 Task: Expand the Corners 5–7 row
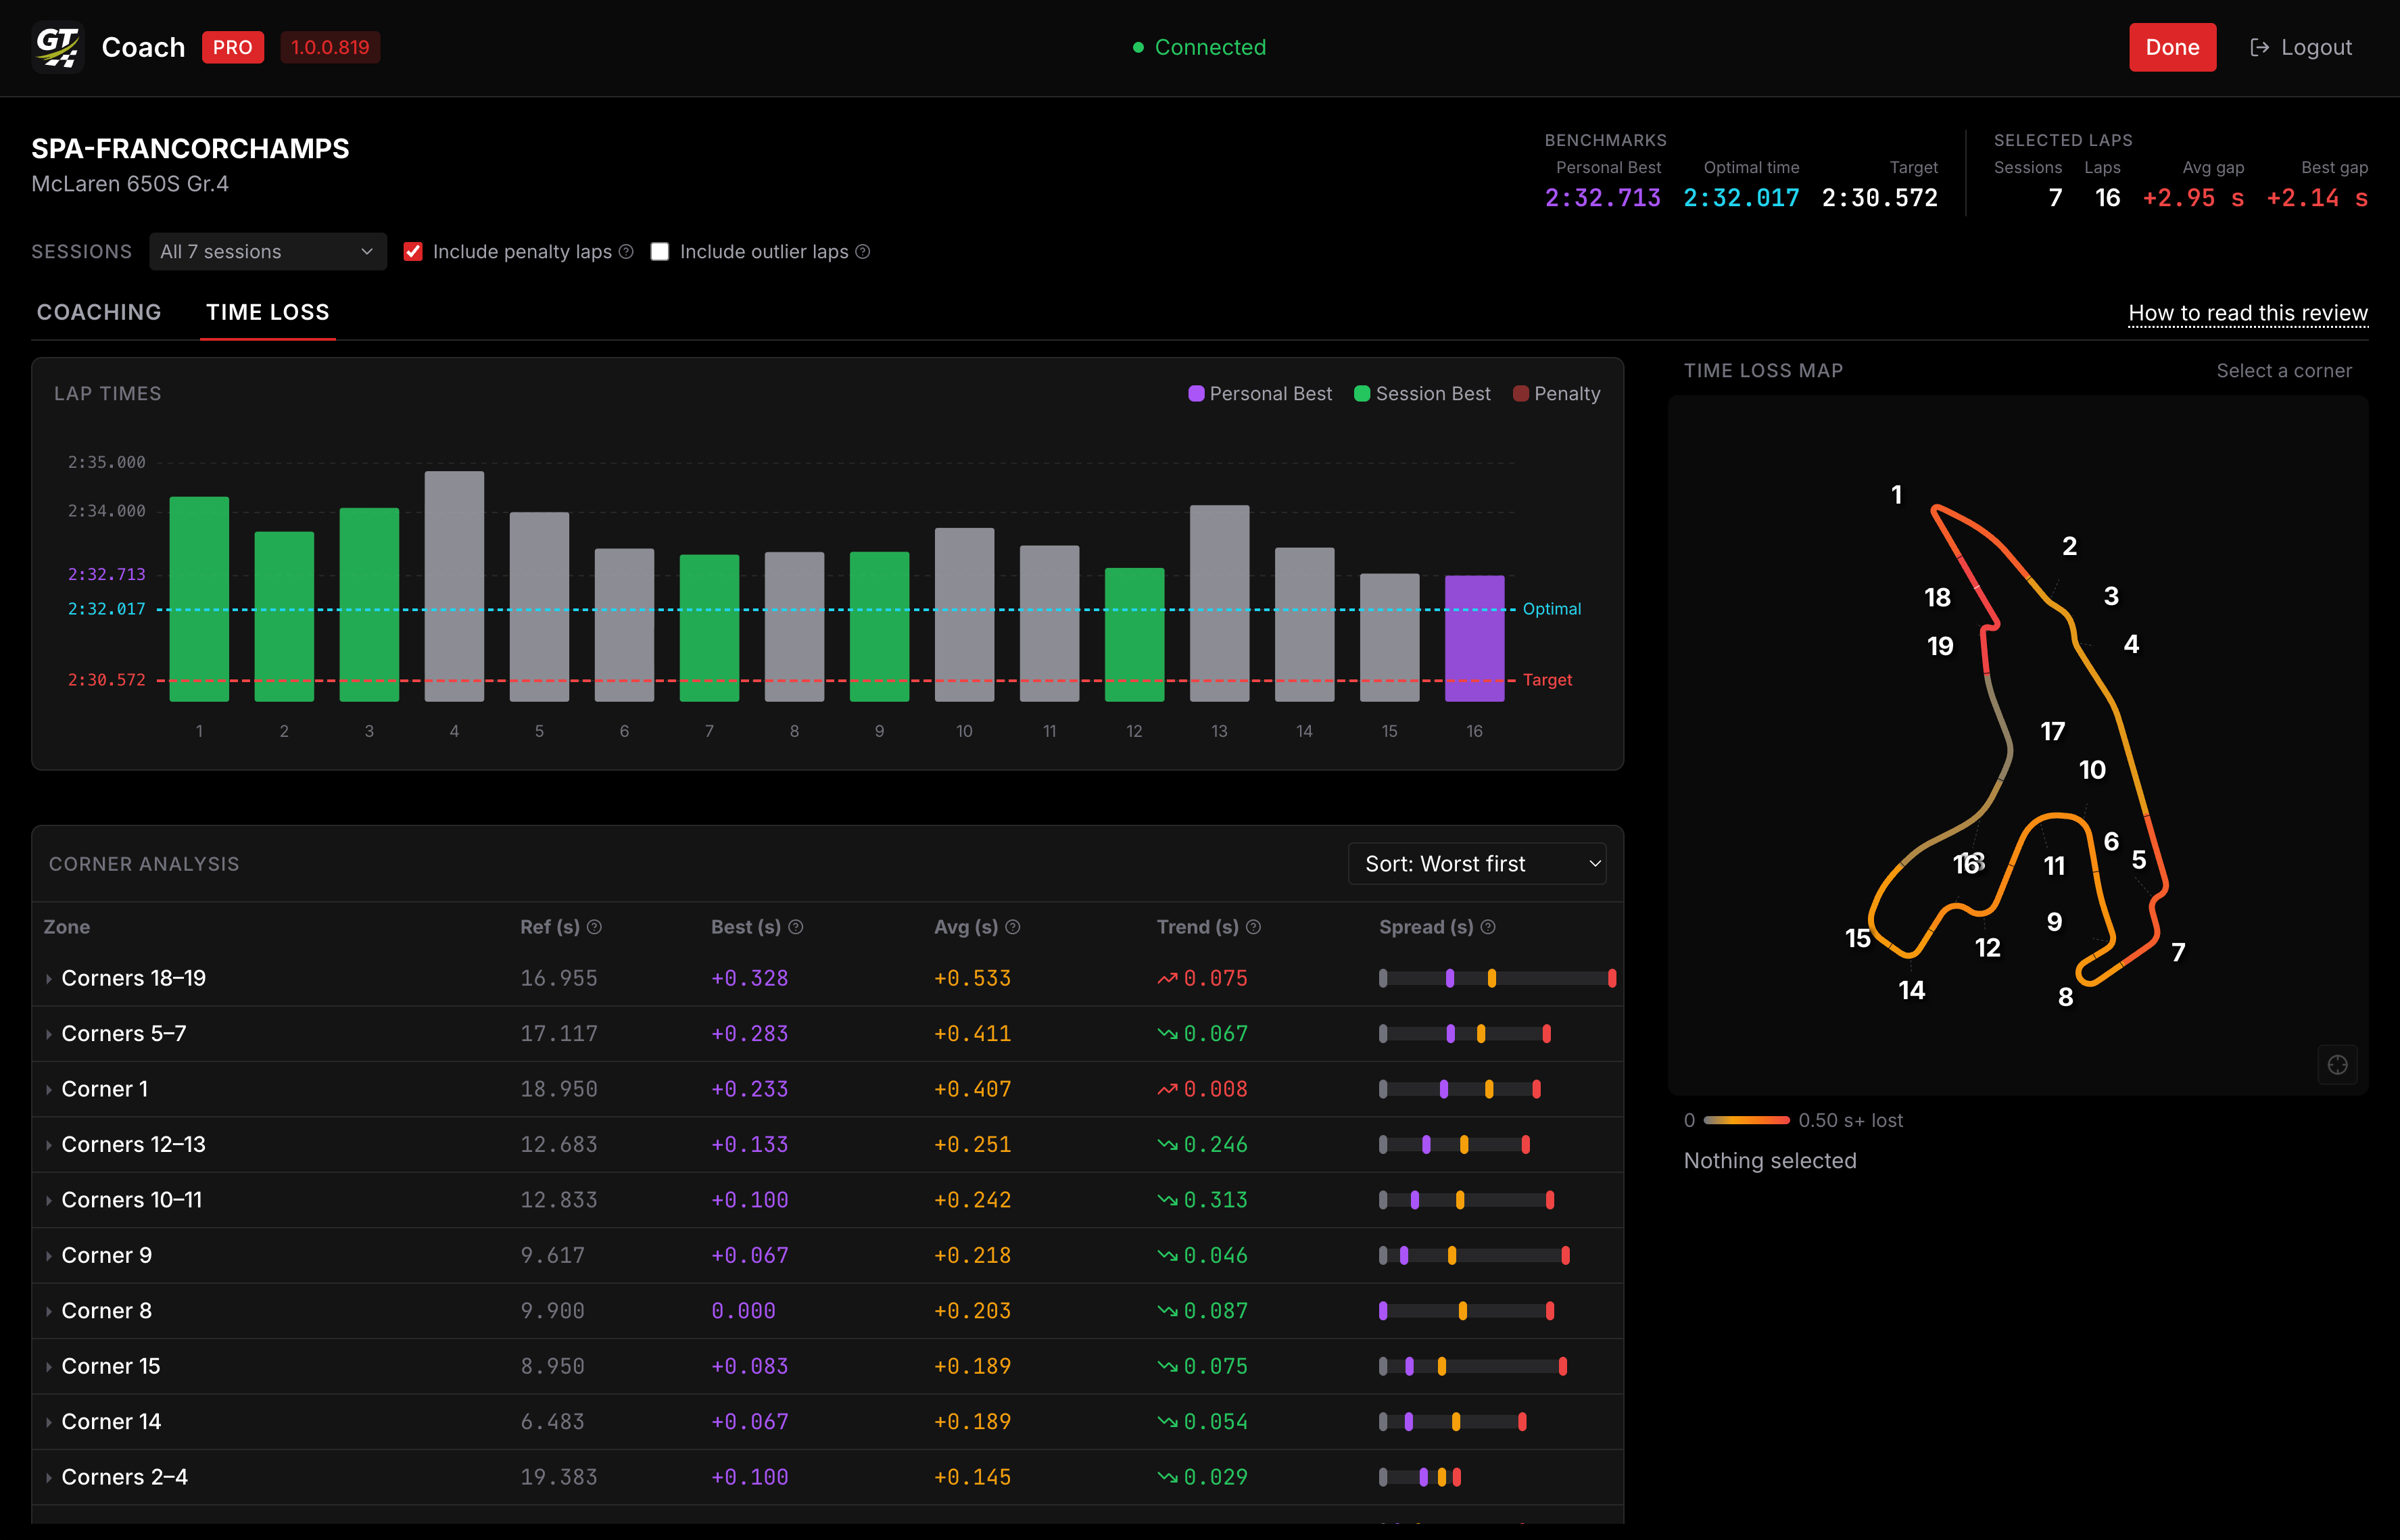click(48, 1034)
